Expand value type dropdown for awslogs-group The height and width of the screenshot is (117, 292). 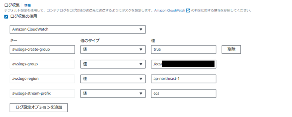113,64
